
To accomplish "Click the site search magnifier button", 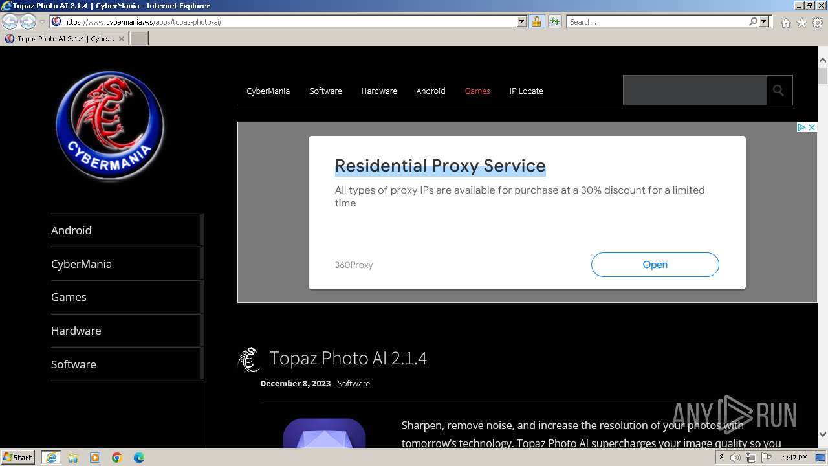I will (779, 90).
